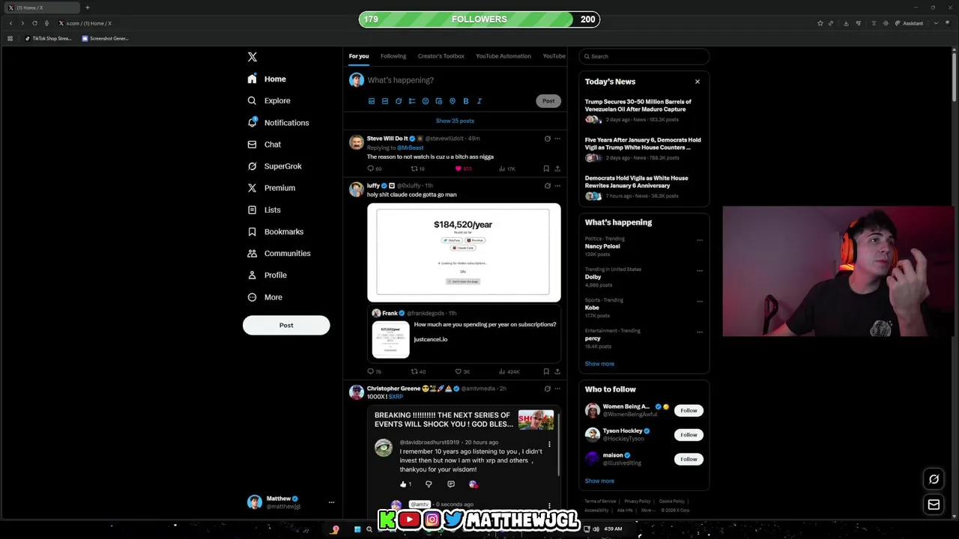Open more options on luffy post
The height and width of the screenshot is (539, 959).
tap(557, 186)
